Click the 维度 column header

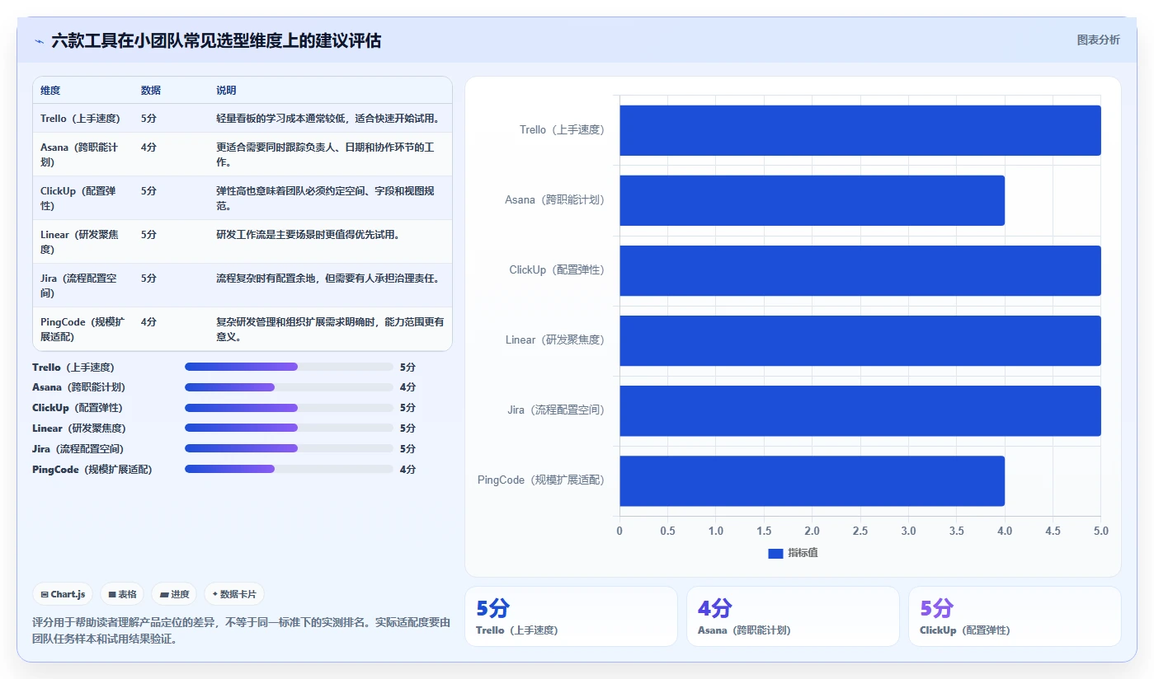pos(50,91)
